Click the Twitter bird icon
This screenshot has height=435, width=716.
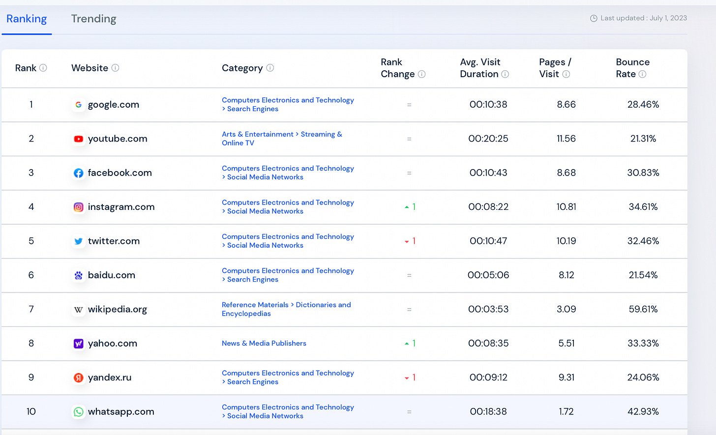[78, 241]
